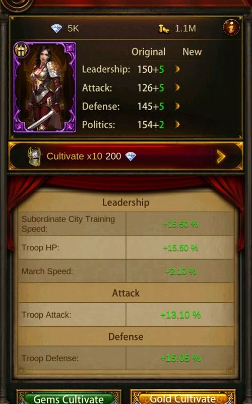Viewport: 252px width, 404px height.
Task: Select the Leadership section header
Action: point(125,203)
